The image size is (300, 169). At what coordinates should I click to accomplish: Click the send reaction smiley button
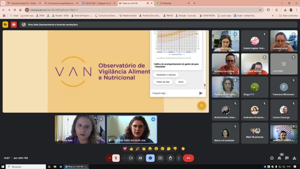[150, 158]
